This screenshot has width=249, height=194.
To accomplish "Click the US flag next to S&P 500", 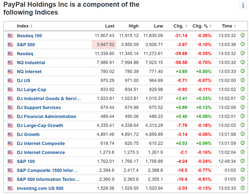I will [10, 45].
